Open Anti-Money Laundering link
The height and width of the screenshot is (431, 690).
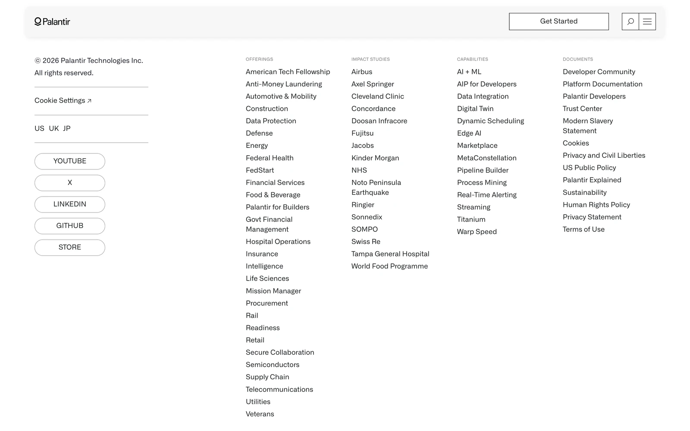point(284,84)
